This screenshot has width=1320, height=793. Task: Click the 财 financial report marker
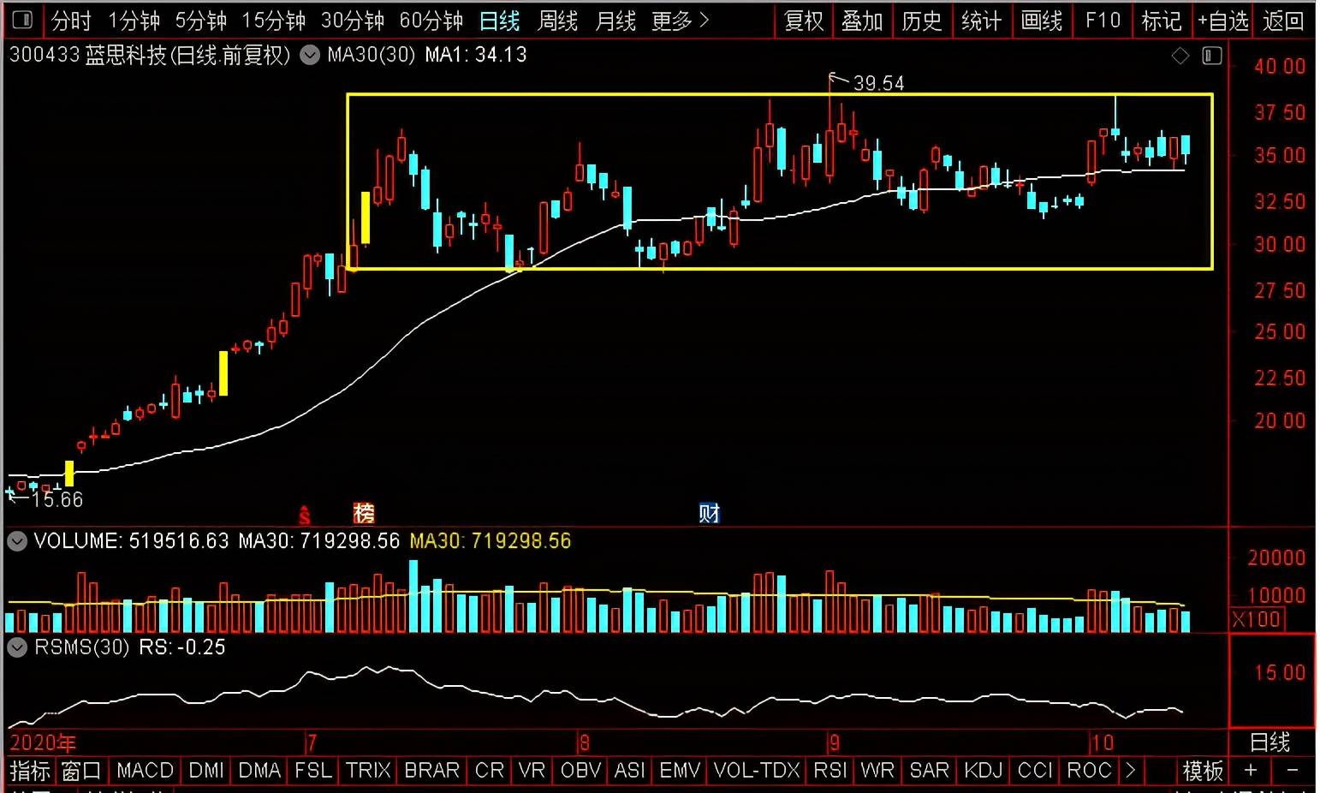710,514
